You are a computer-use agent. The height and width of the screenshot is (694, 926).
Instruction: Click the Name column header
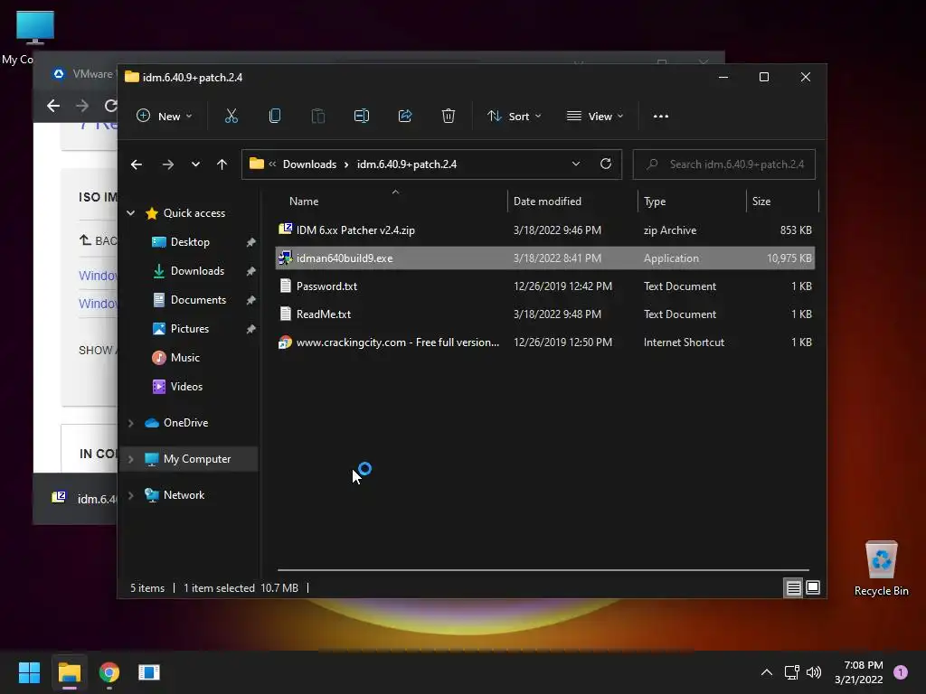[x=304, y=202]
